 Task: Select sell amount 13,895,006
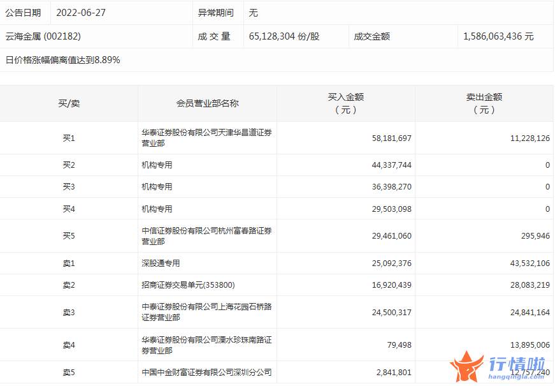530,345
